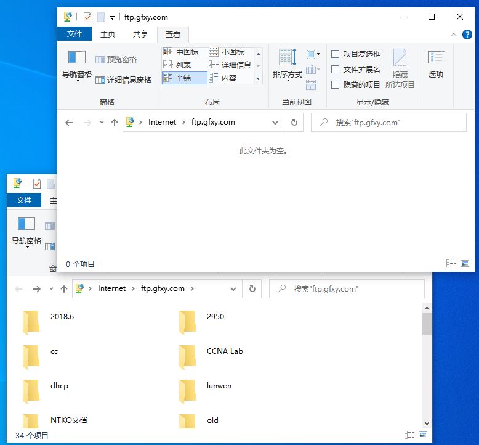Go up one level in front window
This screenshot has height=445, width=479.
(114, 123)
